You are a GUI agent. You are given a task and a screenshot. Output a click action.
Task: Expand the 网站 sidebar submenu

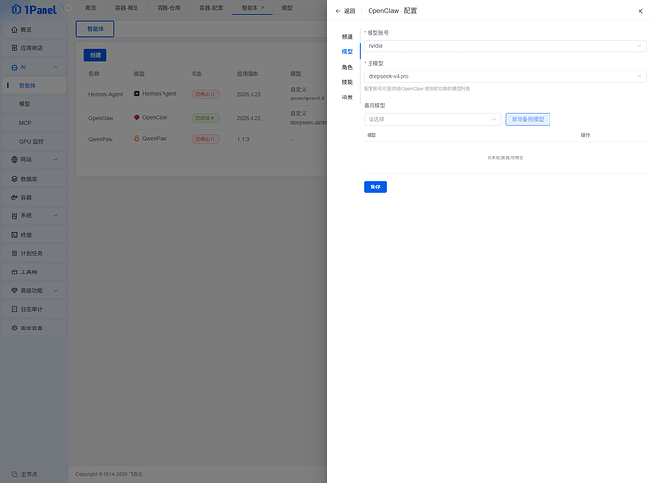coord(56,159)
